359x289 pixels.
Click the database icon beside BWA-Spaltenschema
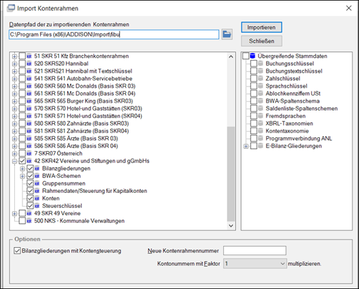point(260,101)
